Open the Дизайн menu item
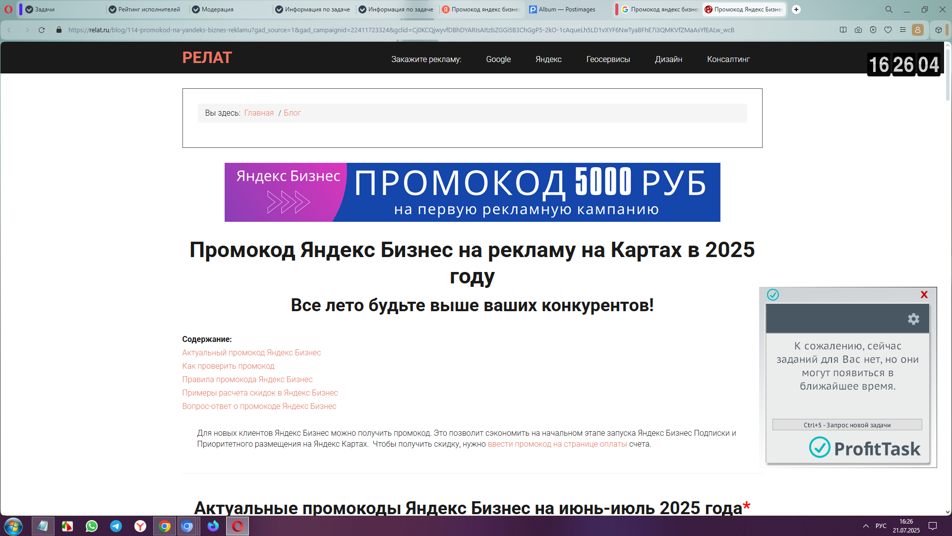Image resolution: width=952 pixels, height=536 pixels. tap(668, 59)
